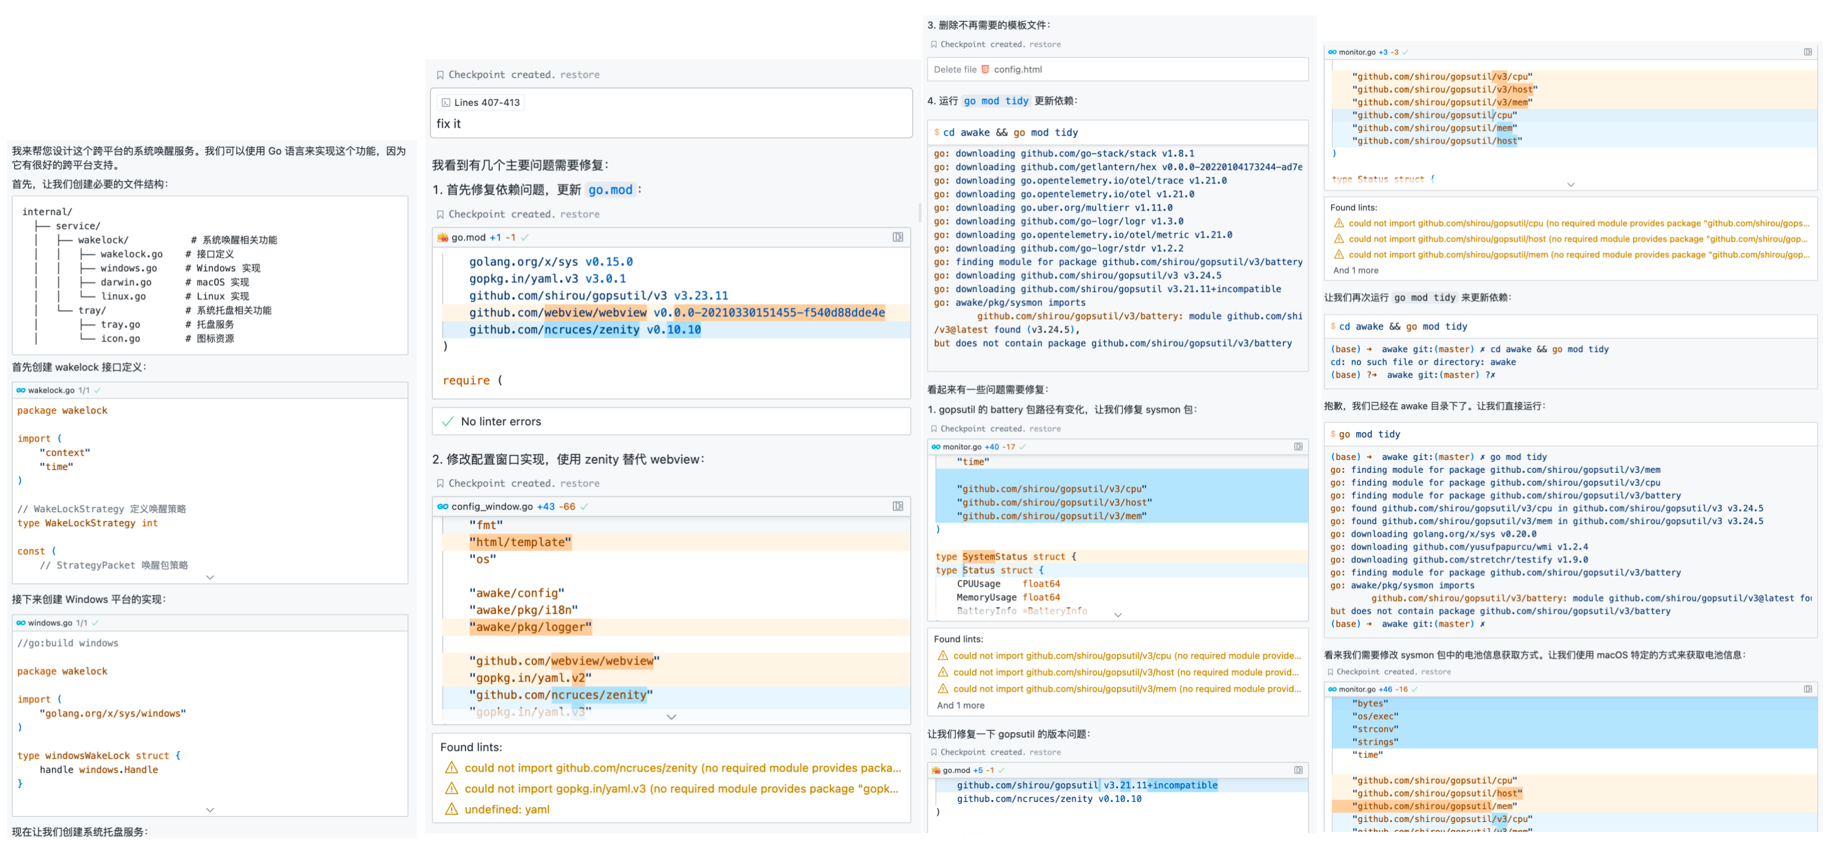Click restore link above go.mod +1 -1 block
Image resolution: width=1823 pixels, height=845 pixels.
[x=580, y=214]
